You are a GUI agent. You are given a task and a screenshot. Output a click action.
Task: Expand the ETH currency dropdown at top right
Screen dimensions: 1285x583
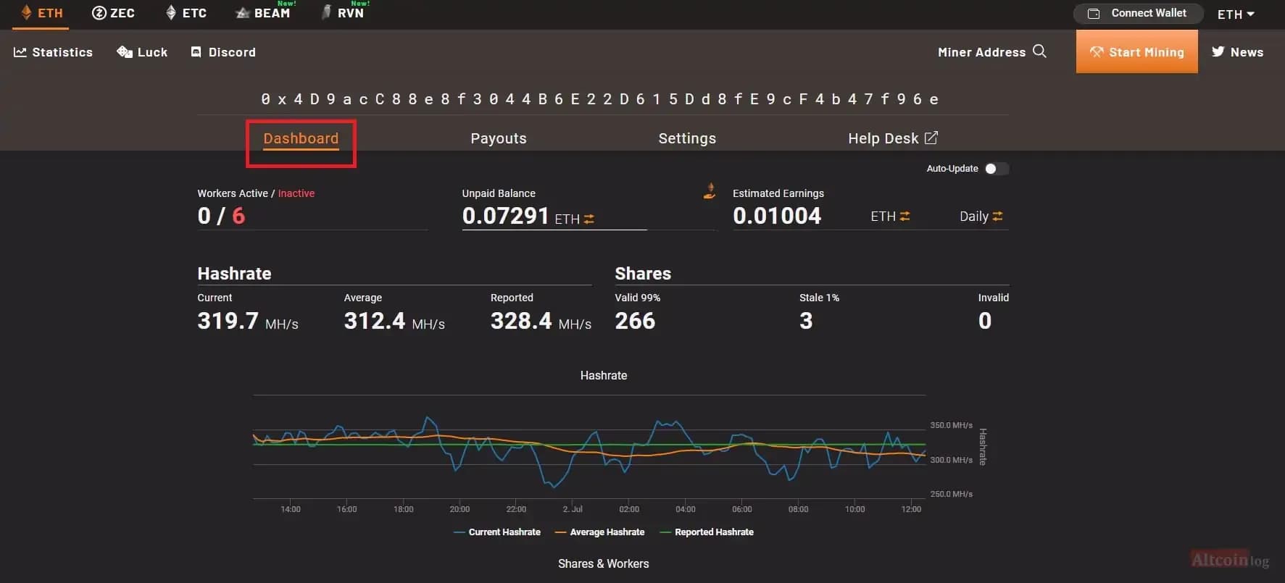[x=1236, y=14]
